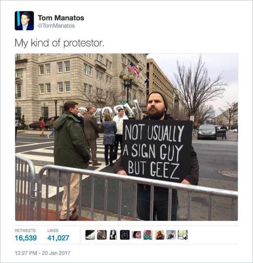Click the tweet text 'My kind of protestor.'
This screenshot has width=253, height=263.
click(x=59, y=43)
